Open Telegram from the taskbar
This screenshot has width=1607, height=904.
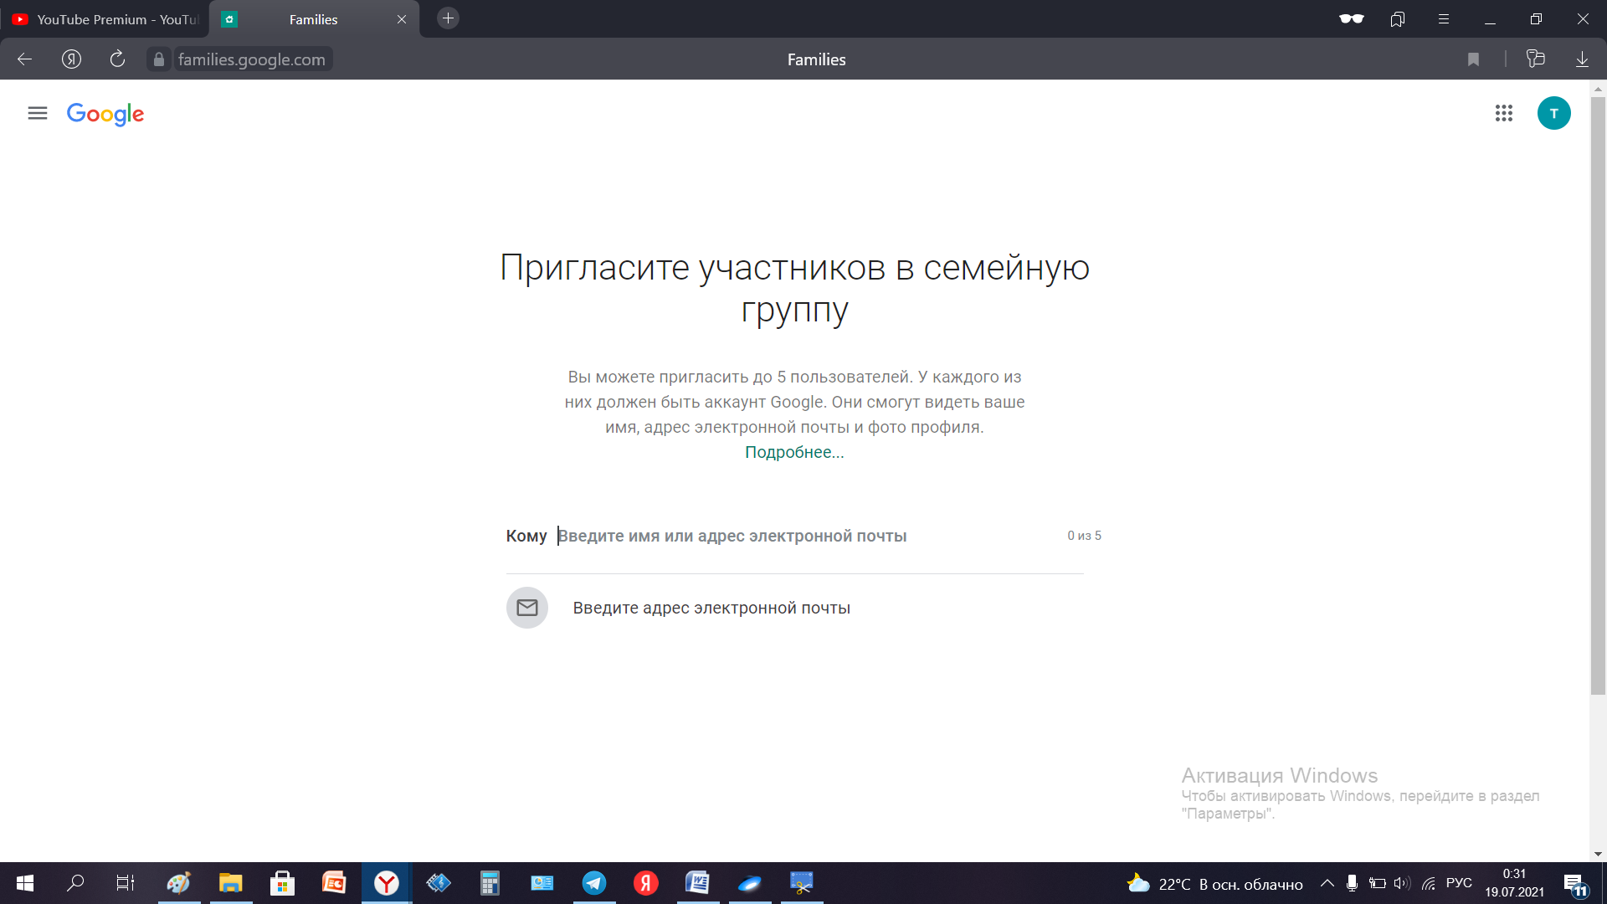pyautogui.click(x=594, y=883)
